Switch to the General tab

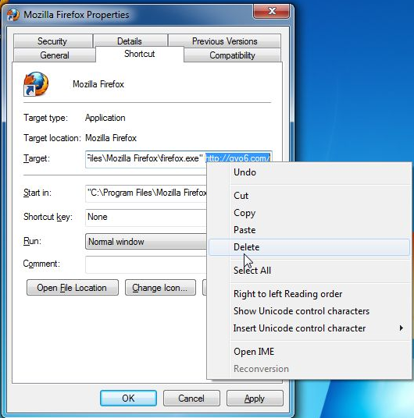pyautogui.click(x=55, y=55)
